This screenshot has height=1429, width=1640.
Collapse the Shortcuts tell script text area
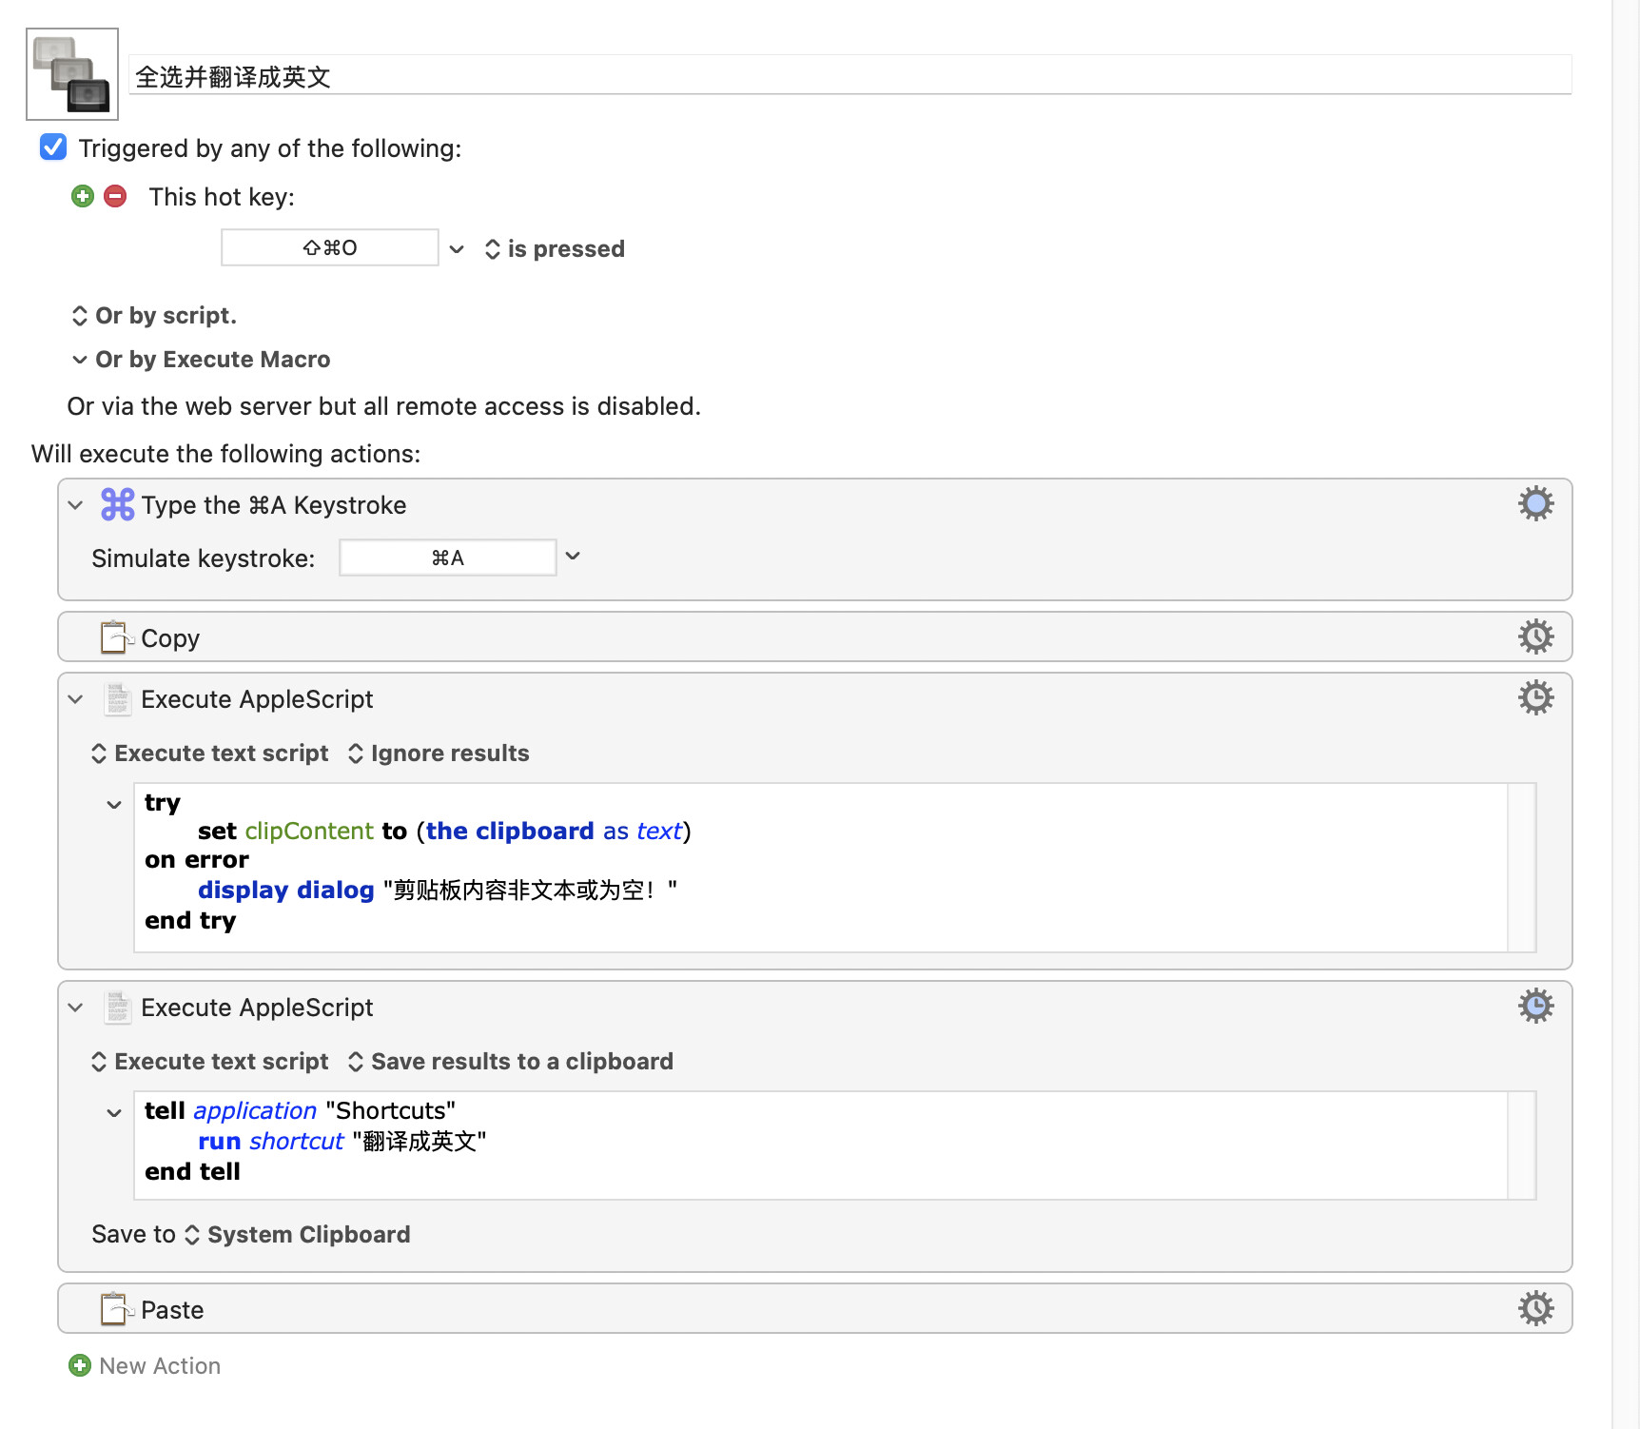point(114,1113)
